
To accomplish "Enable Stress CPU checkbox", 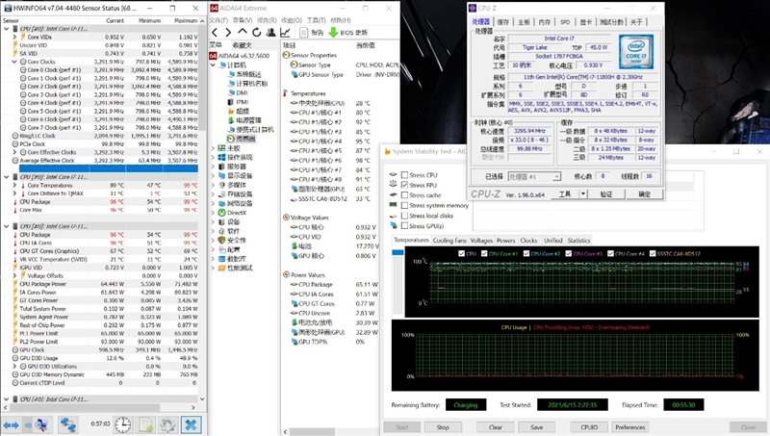I will click(404, 175).
